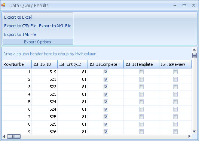
Task: Toggle IsComplete checkbox in row 7
Action: [106, 117]
